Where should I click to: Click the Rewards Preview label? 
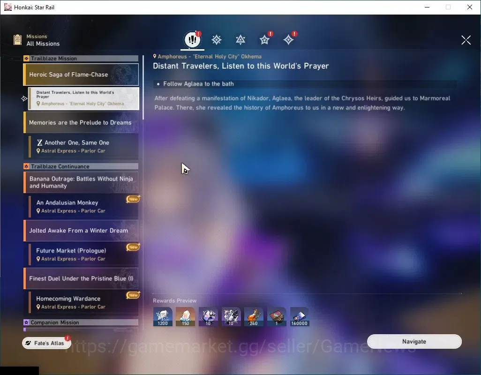coord(174,300)
